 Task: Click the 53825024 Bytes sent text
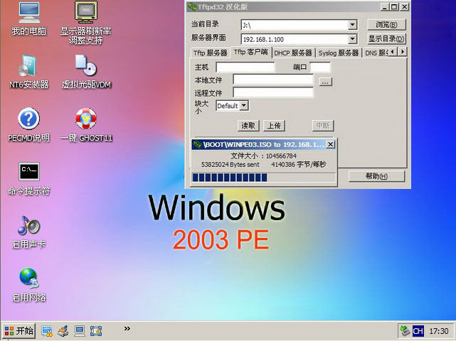click(230, 164)
